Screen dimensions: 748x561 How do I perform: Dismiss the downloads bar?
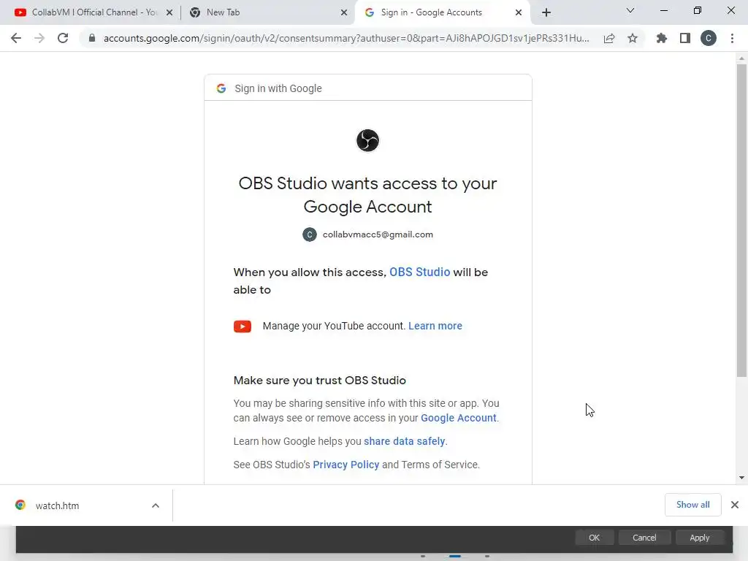click(x=735, y=505)
